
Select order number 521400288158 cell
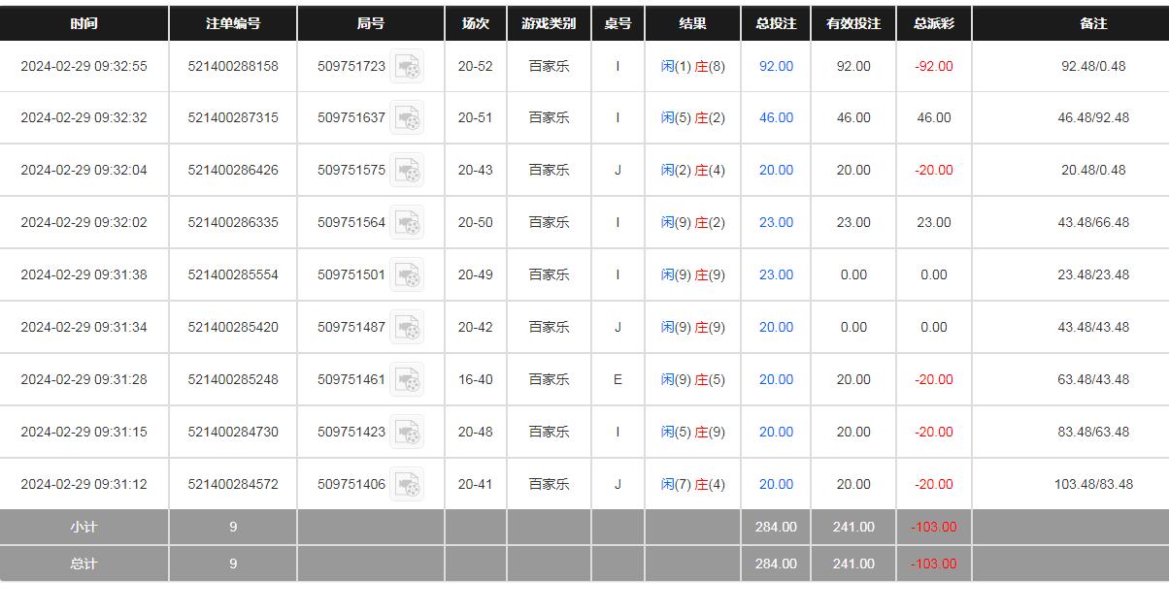point(233,66)
